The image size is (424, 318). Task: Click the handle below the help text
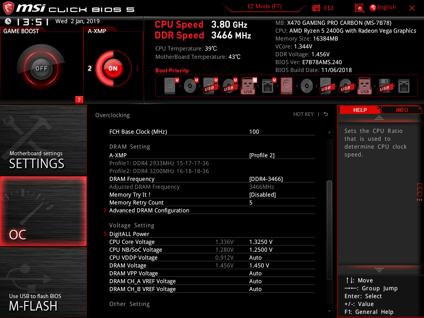379,270
